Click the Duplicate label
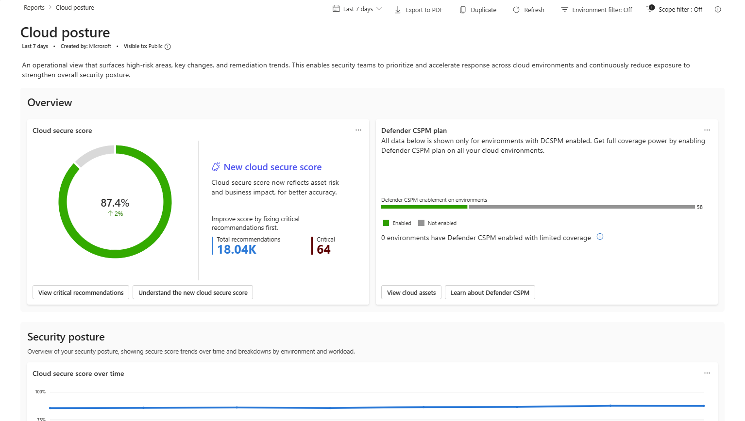This screenshot has width=745, height=421. (483, 10)
